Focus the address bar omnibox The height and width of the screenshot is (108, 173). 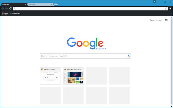(90, 8)
